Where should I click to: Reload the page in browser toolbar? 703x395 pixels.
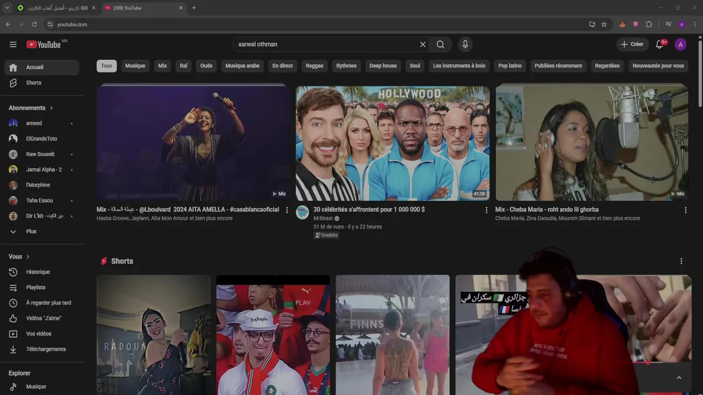point(34,24)
